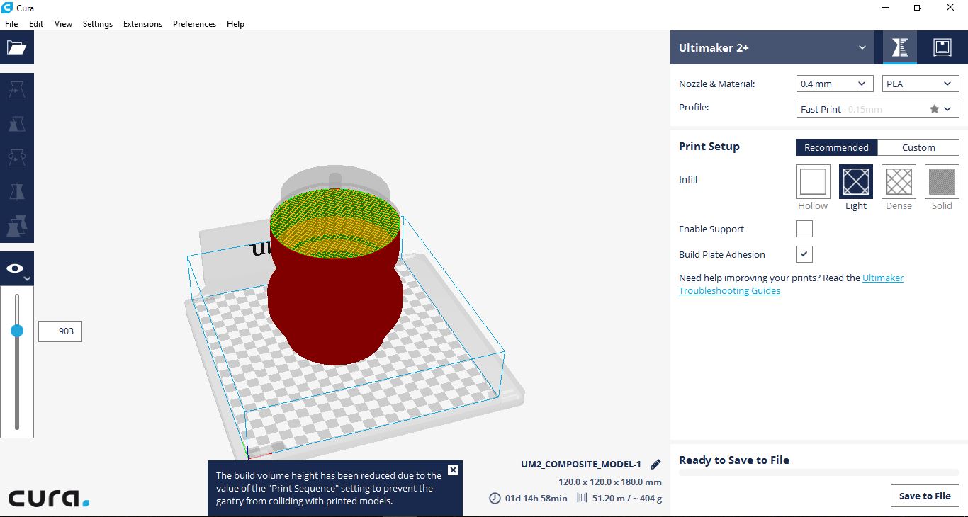The image size is (968, 517).
Task: Select the Move tool in left toolbar
Action: (x=16, y=90)
